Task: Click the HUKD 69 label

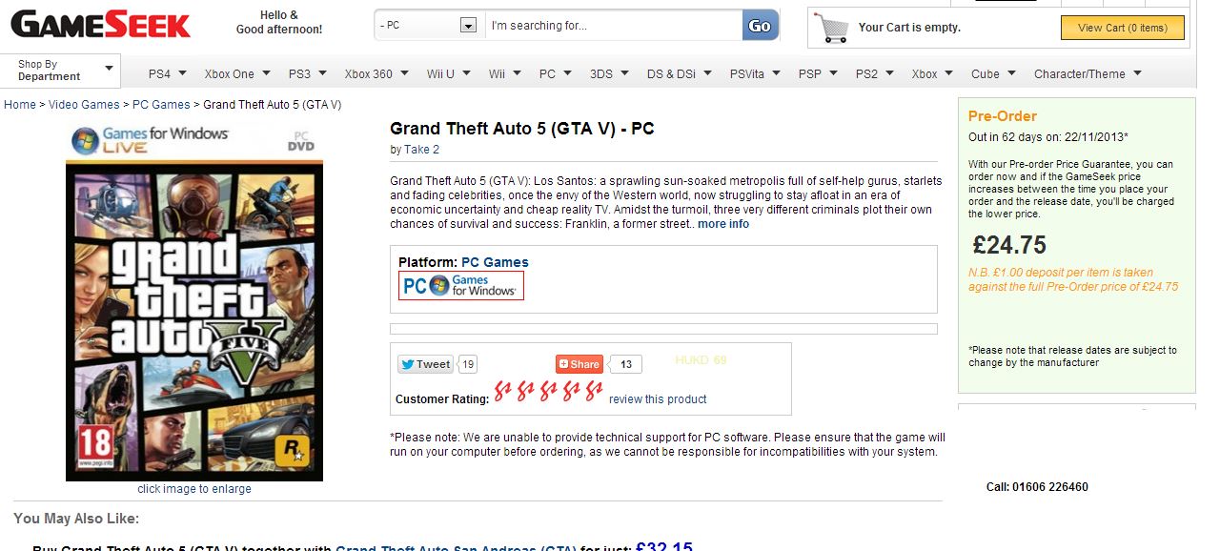Action: coord(701,360)
